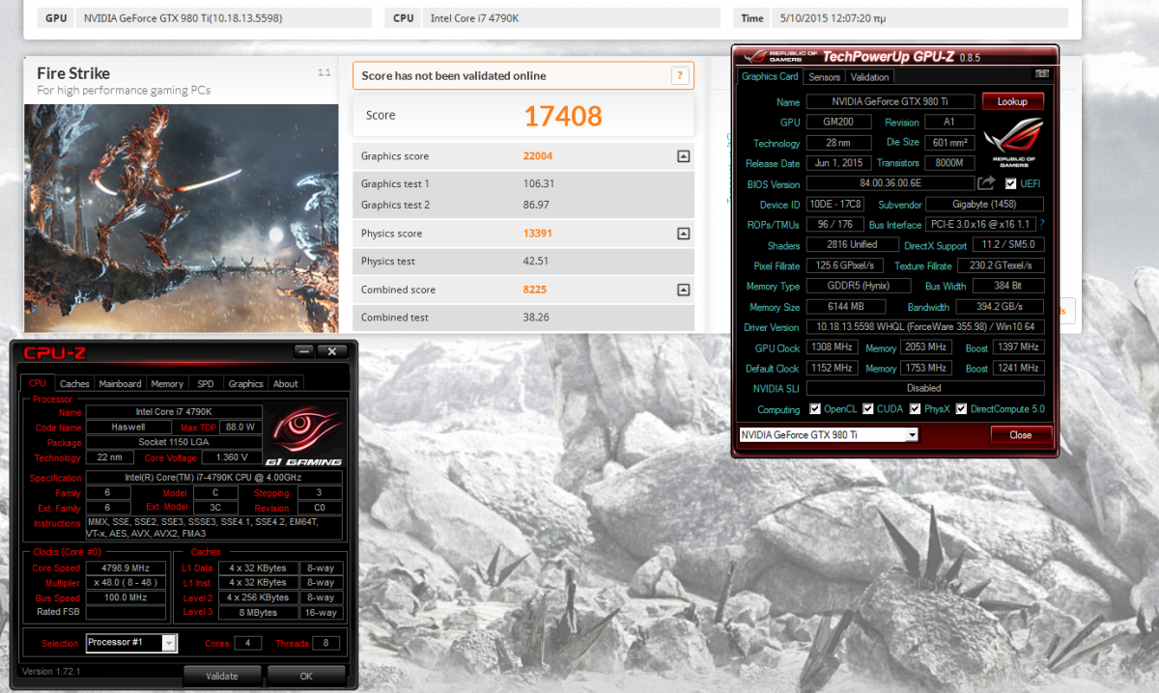Click the CPU-Z Specification field

pos(213,478)
